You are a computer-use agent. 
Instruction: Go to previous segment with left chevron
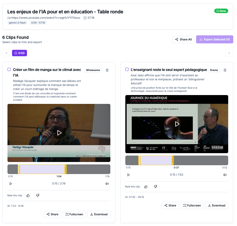pyautogui.click(x=6, y=53)
